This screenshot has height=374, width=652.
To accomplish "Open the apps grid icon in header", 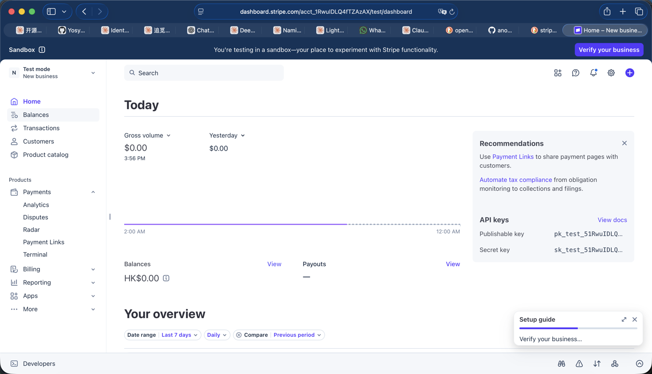I will click(x=558, y=73).
